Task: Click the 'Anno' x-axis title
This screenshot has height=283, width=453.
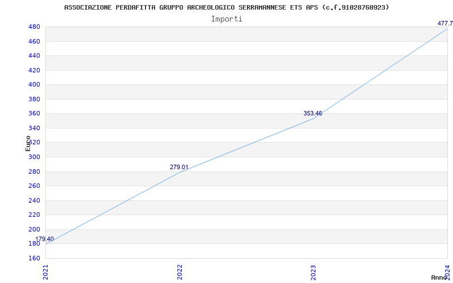Action: click(x=439, y=277)
